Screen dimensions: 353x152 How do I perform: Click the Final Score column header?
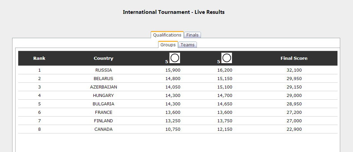[x=294, y=58]
